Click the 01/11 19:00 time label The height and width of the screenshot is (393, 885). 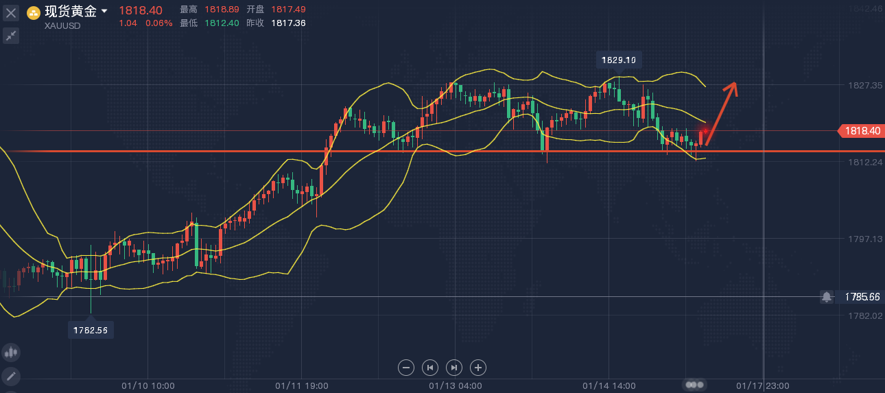click(301, 385)
